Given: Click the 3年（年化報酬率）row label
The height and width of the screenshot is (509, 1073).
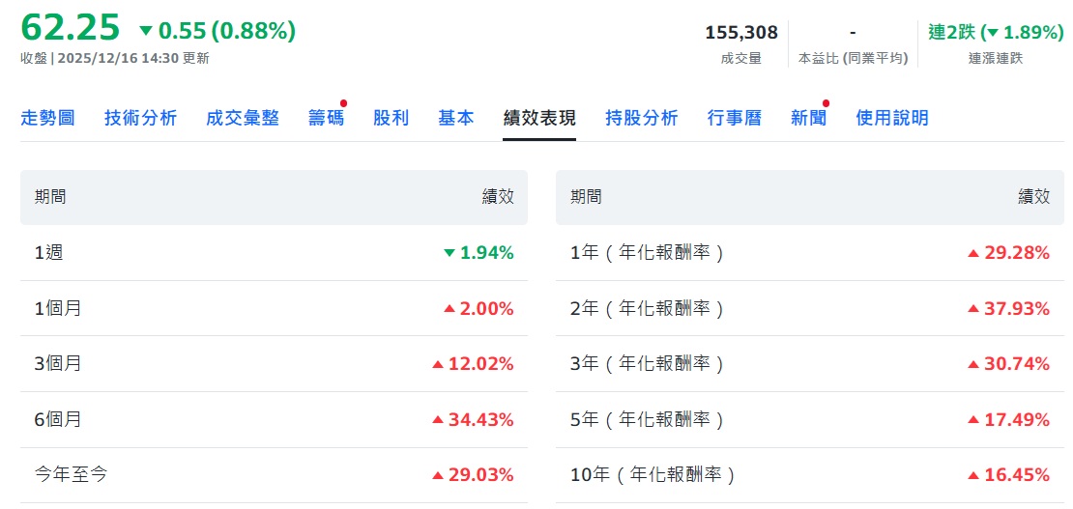Looking at the screenshot, I should tap(648, 363).
